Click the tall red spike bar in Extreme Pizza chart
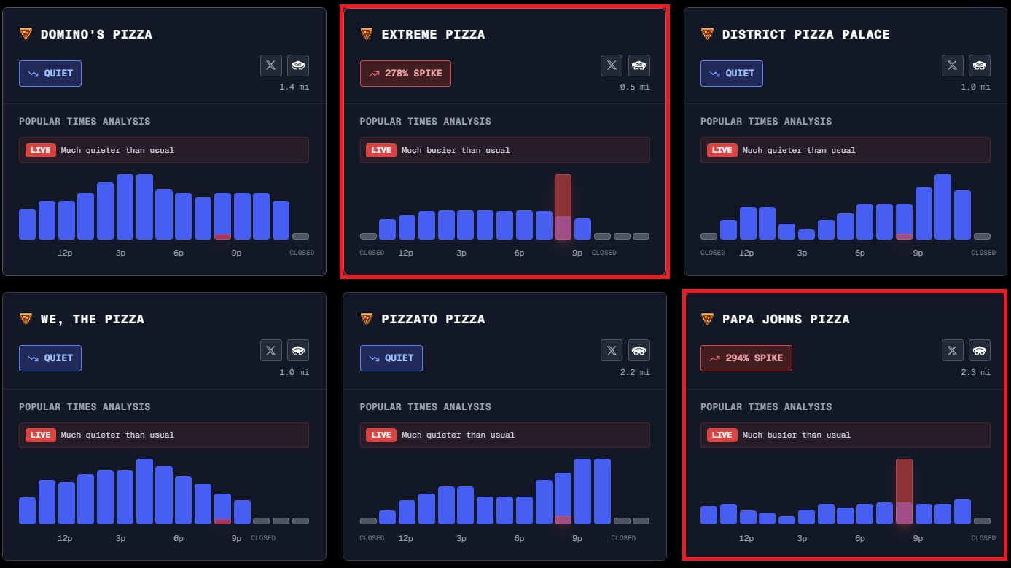This screenshot has height=568, width=1011. click(x=563, y=206)
